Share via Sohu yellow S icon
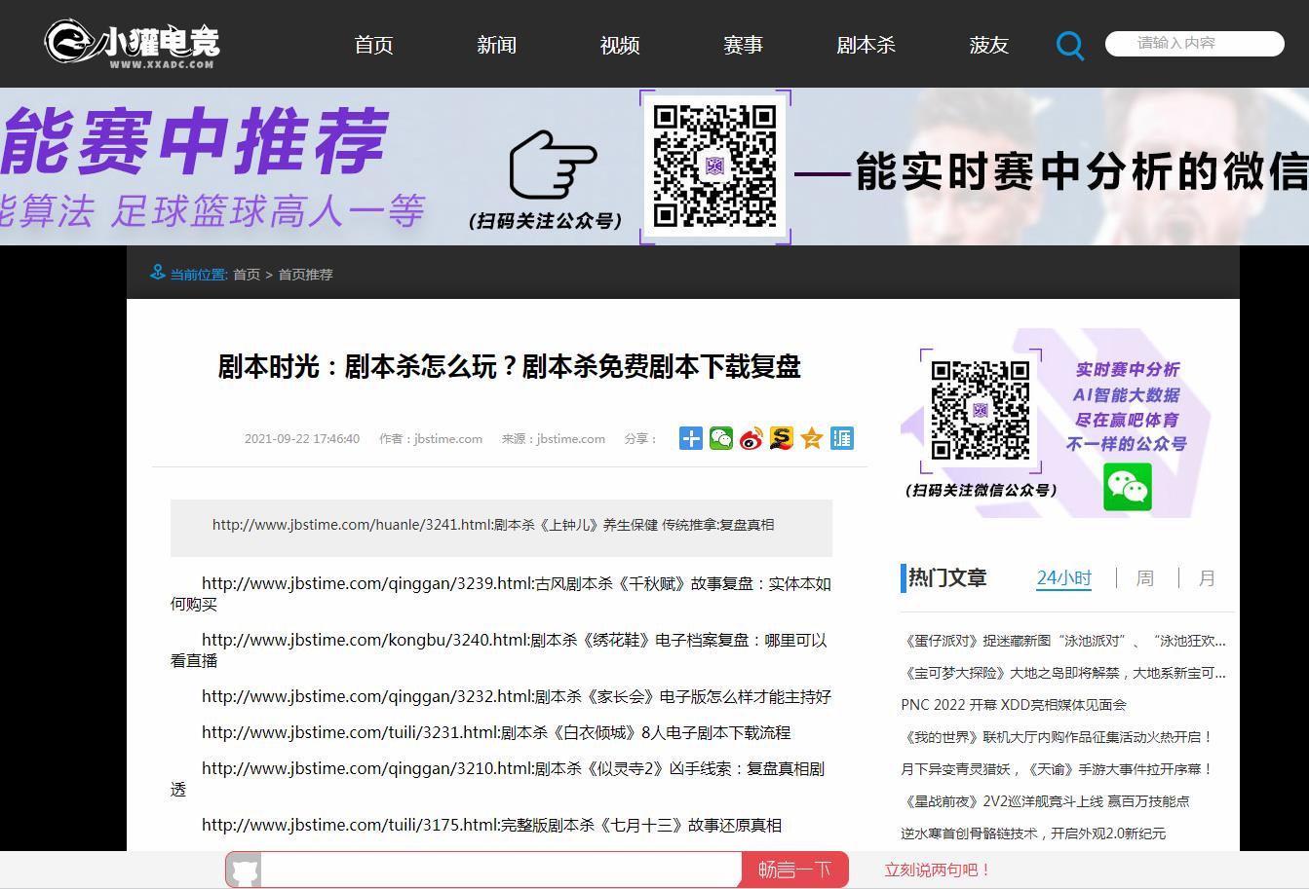This screenshot has width=1309, height=889. click(x=782, y=438)
